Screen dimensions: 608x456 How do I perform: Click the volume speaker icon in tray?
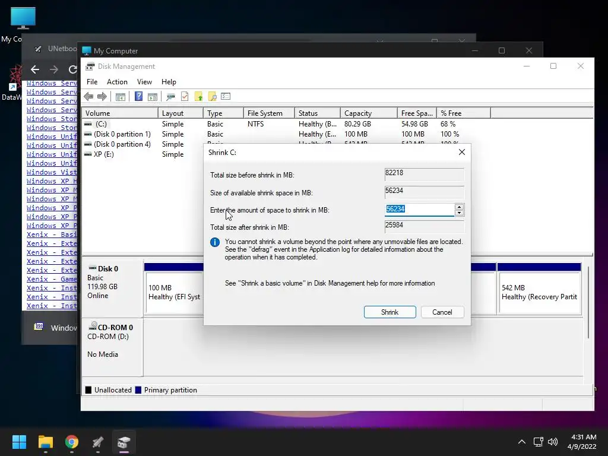553,442
